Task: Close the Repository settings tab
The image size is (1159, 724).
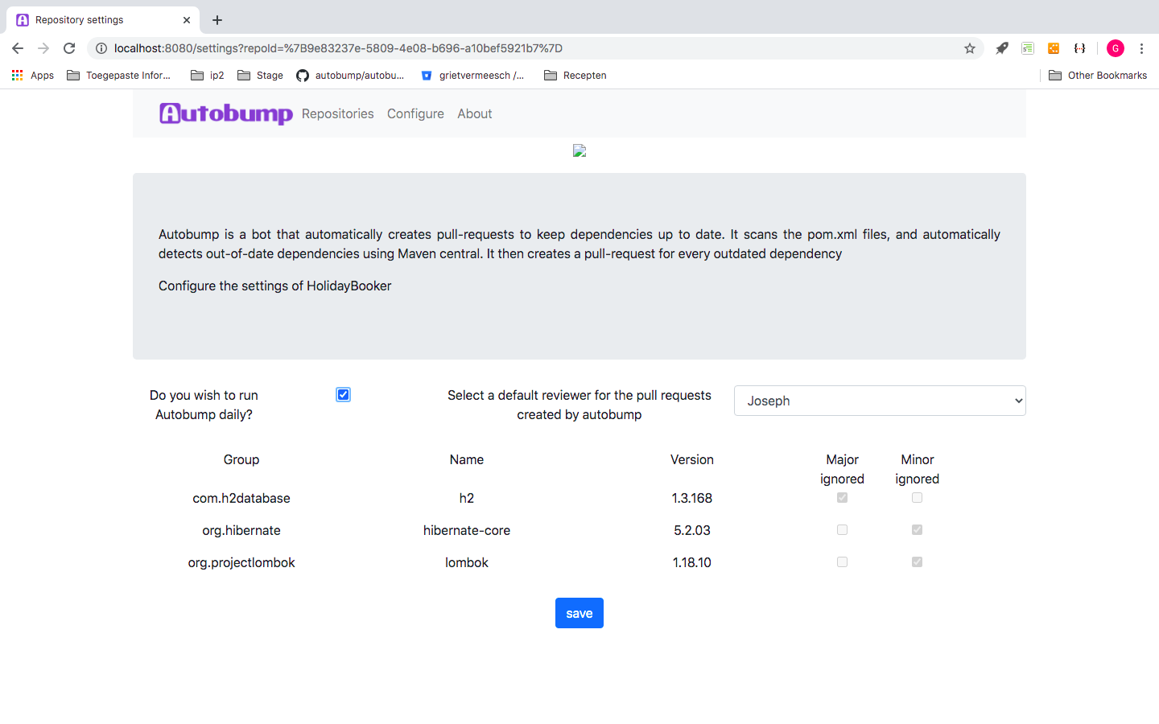Action: click(187, 20)
